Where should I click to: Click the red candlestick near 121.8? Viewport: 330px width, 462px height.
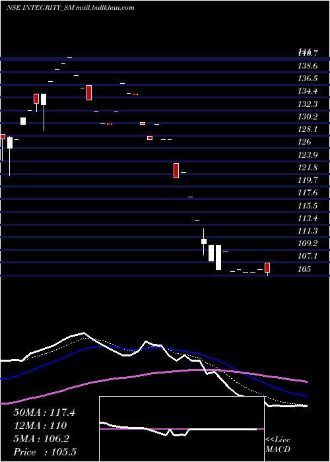click(176, 170)
